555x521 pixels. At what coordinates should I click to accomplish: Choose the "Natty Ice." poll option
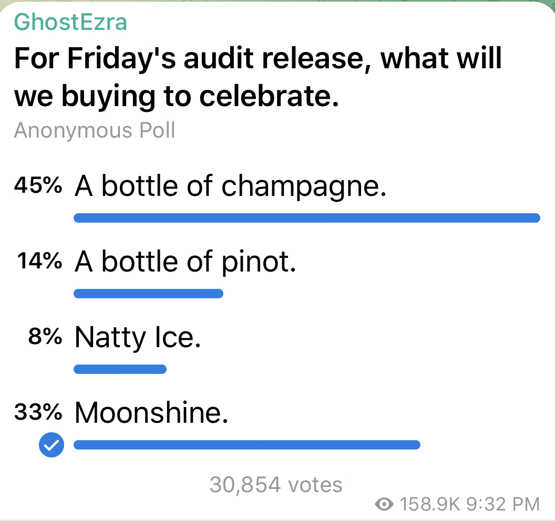(x=138, y=337)
